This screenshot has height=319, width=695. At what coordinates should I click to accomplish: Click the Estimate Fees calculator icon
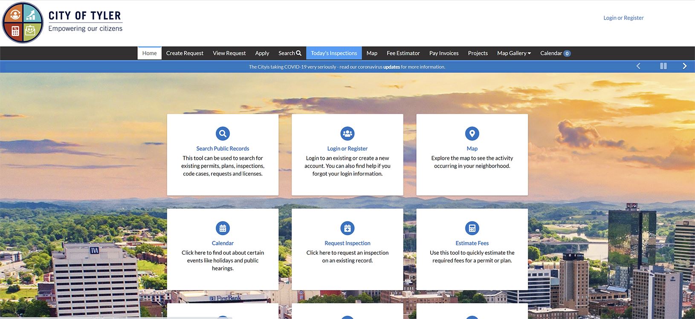coord(472,228)
